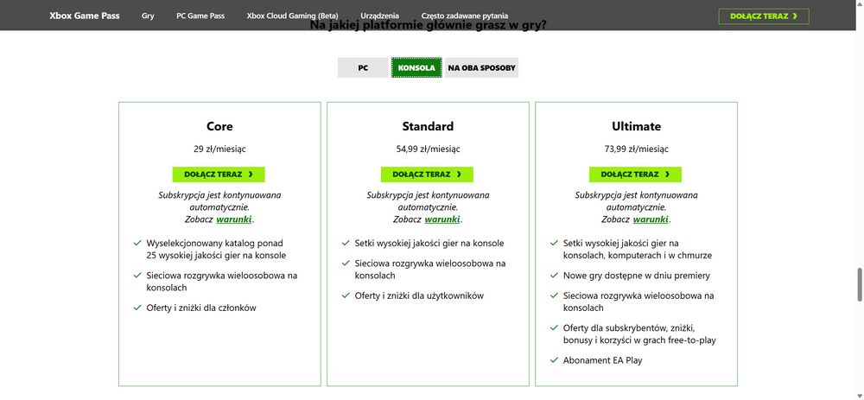The image size is (864, 400).
Task: Click the 54,99 zł/miesiąc price
Action: point(429,149)
